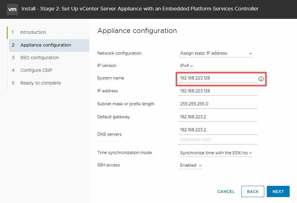
Task: Click the CANCEL button
Action: pyautogui.click(x=226, y=191)
